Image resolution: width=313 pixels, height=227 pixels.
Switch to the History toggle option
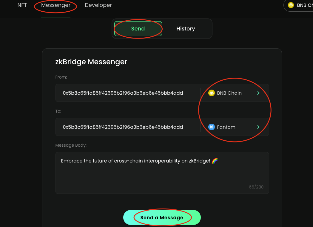click(x=185, y=29)
